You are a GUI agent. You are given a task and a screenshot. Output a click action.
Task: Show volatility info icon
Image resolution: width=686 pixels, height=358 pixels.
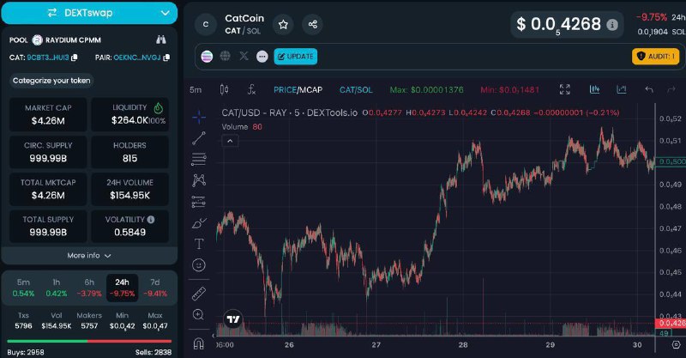tap(151, 220)
